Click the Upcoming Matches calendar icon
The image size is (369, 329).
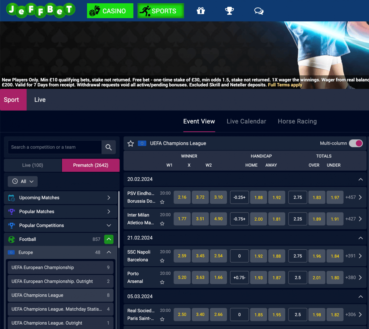11,198
